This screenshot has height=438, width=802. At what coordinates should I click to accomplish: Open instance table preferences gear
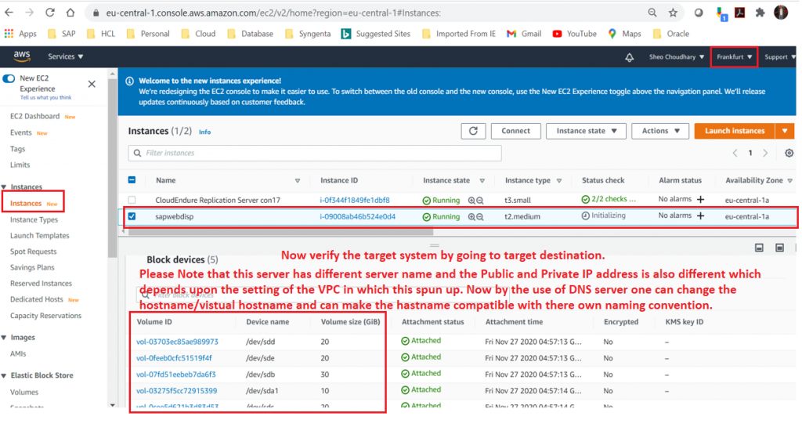click(x=789, y=153)
